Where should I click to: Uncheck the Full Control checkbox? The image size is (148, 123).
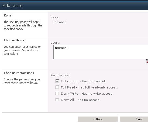pos(57,81)
